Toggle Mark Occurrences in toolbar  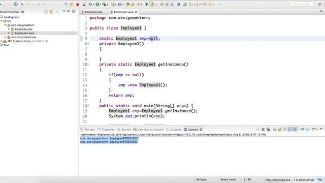pyautogui.click(x=151, y=4)
